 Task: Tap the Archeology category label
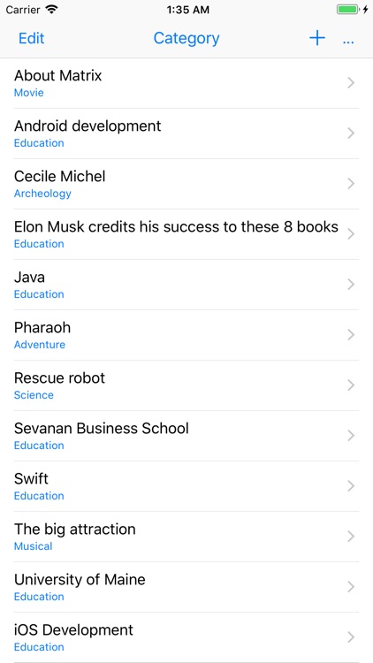(x=42, y=194)
